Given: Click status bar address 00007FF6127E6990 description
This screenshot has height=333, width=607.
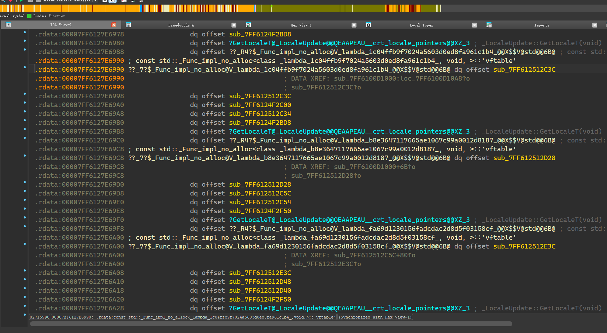Looking at the screenshot, I should coord(194,317).
